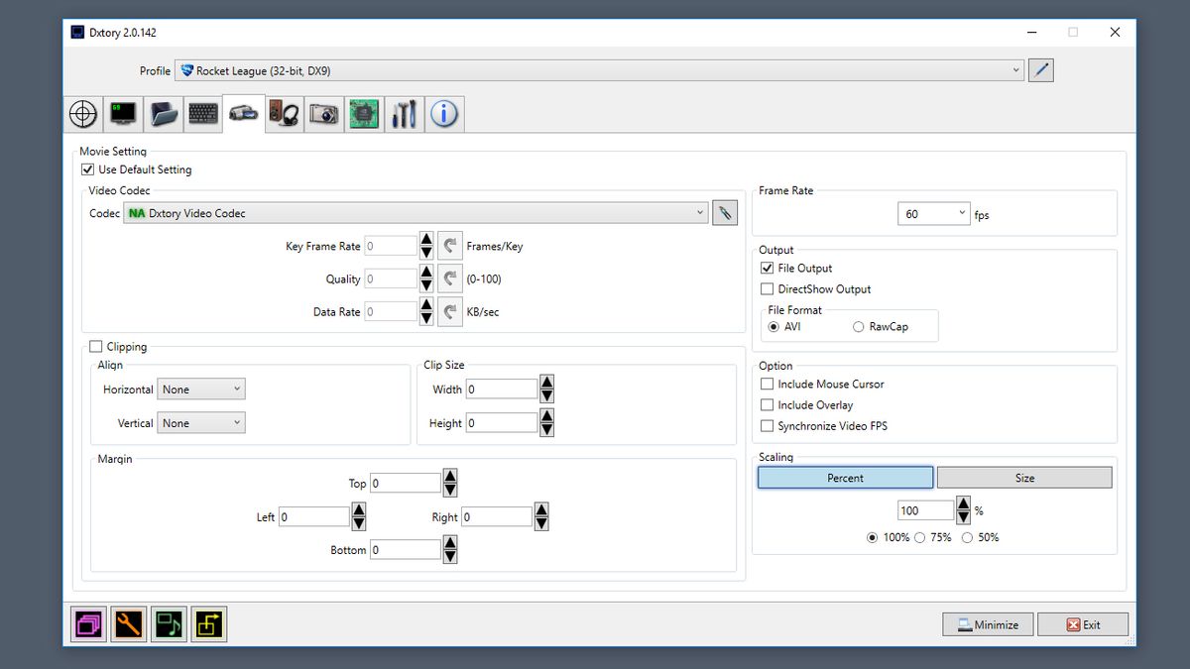Open the keyboard hotkey tab icon

point(203,114)
